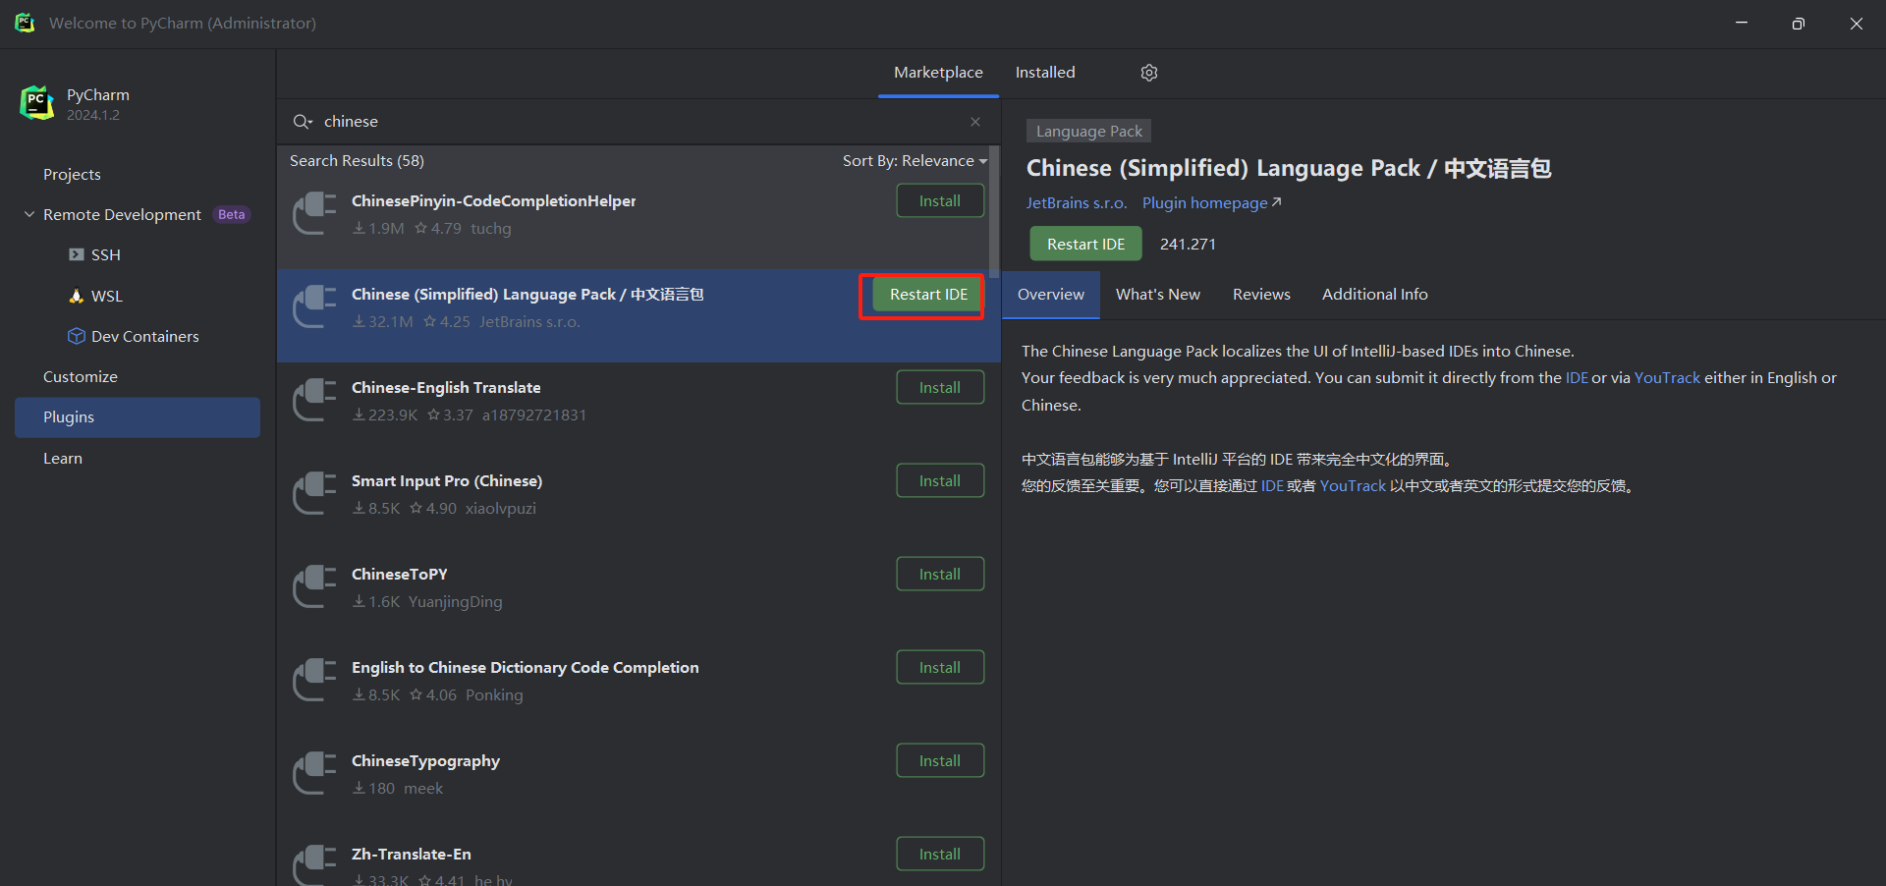The height and width of the screenshot is (886, 1886).
Task: Open Dev Containers entry
Action: 134,336
